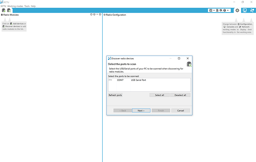Click the Select all button

(x=159, y=95)
